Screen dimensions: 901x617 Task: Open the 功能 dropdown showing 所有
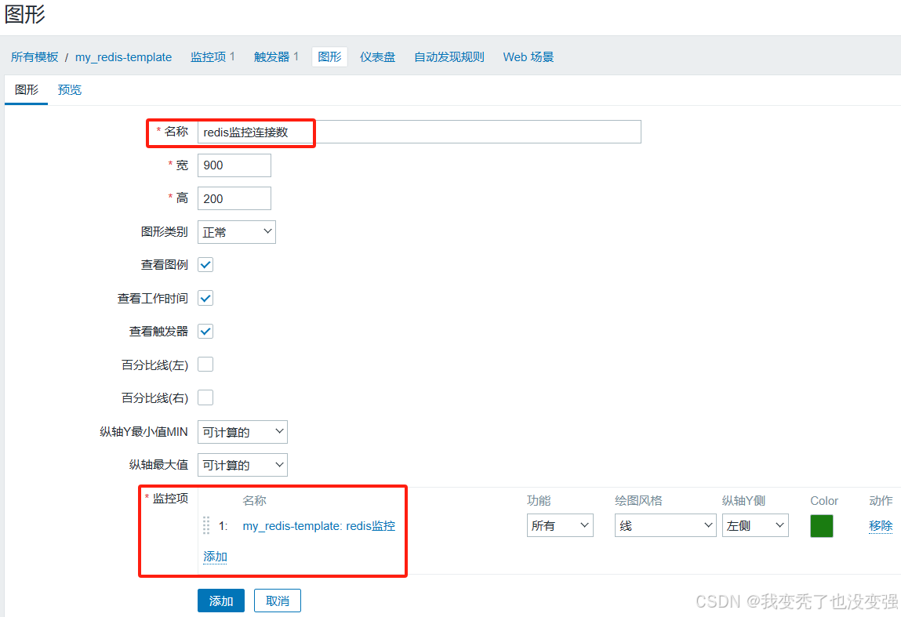pyautogui.click(x=560, y=525)
